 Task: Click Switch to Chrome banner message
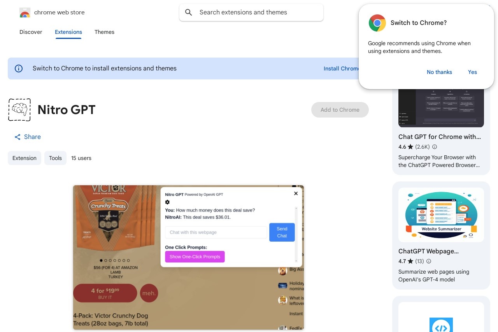pyautogui.click(x=105, y=69)
